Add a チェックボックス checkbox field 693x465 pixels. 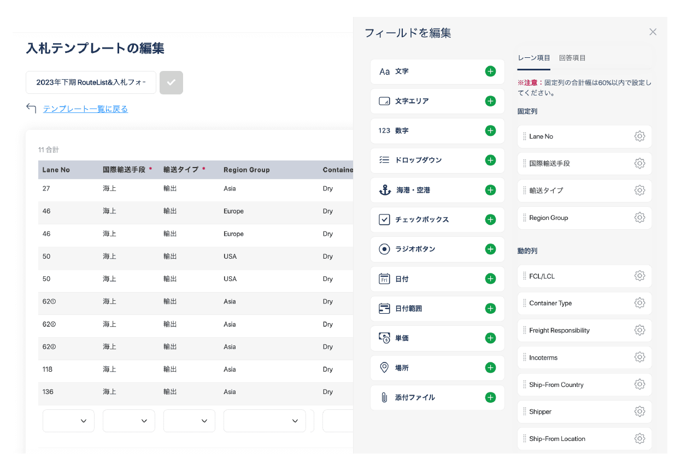click(490, 219)
